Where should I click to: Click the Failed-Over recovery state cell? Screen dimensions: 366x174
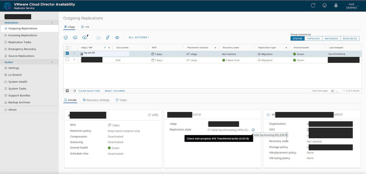(231, 60)
